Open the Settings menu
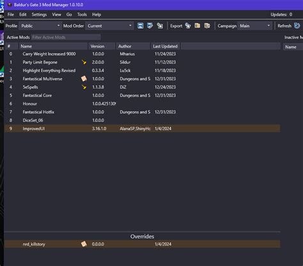 (x=39, y=15)
